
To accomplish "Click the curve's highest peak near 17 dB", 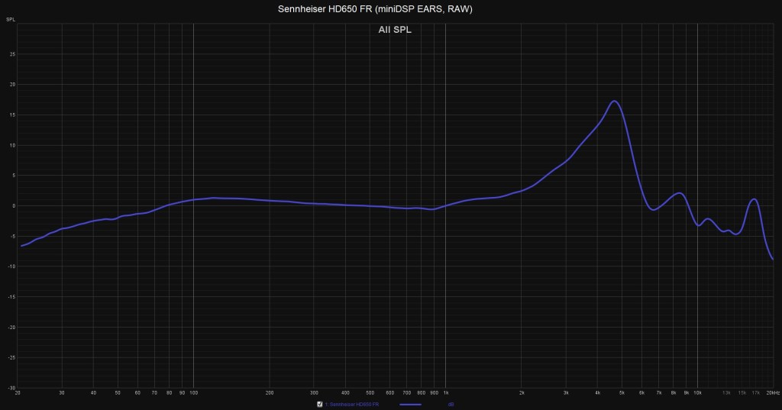I will point(614,102).
